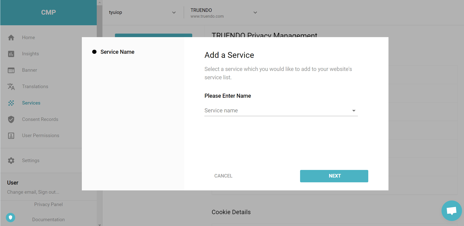Open the chat support bubble
The height and width of the screenshot is (226, 464).
451,211
